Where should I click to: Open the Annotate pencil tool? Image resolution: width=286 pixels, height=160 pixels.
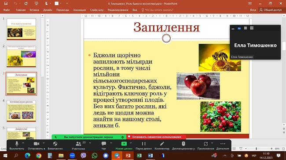(x=162, y=144)
